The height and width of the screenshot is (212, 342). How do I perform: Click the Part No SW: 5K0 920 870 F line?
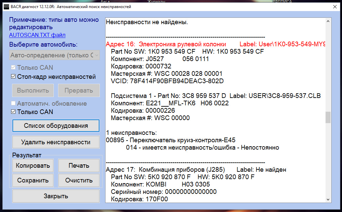182,177
